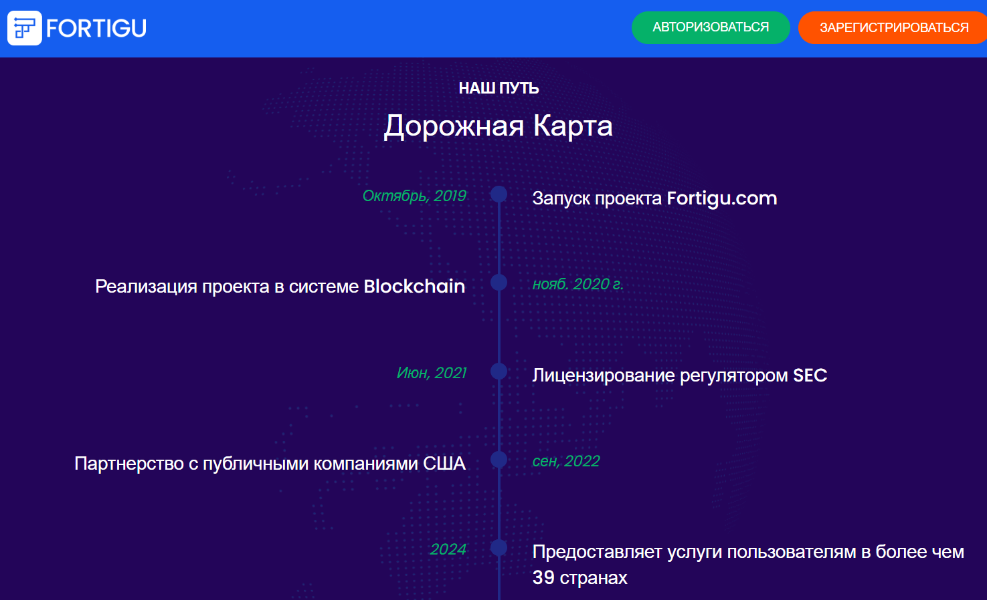
Task: Click the сен, 2022 date label
Action: (566, 461)
